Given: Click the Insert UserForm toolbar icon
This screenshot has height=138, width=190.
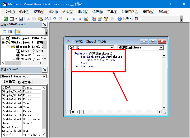Looking at the screenshot, I should coord(12,19).
